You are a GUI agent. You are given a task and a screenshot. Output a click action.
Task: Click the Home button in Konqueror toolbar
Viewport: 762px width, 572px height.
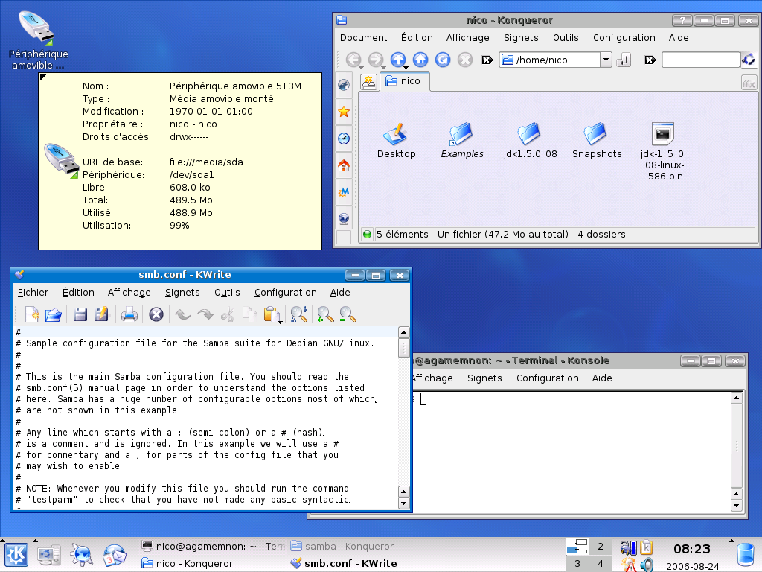[420, 60]
